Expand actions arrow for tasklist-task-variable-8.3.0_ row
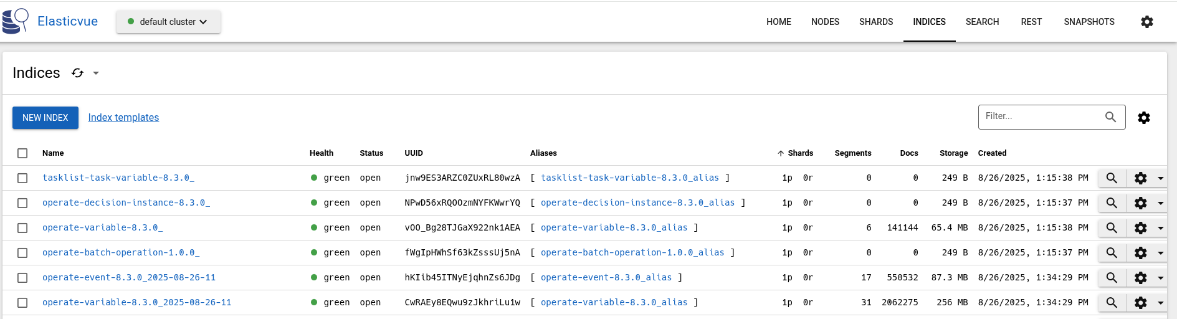This screenshot has width=1177, height=319. click(1161, 178)
